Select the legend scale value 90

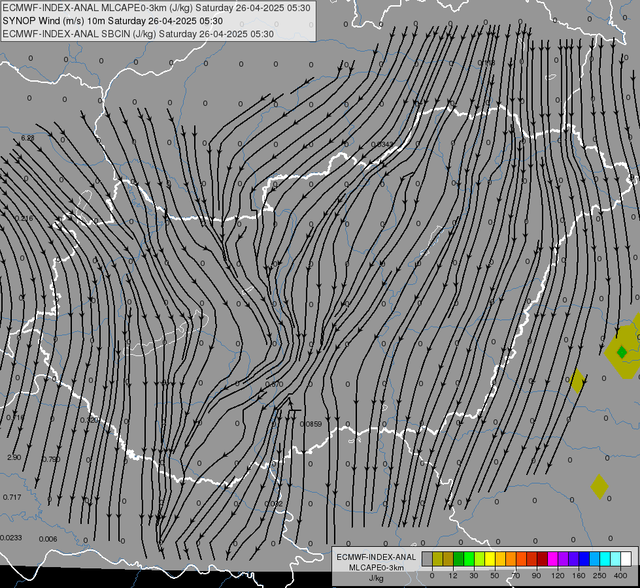coord(536,576)
